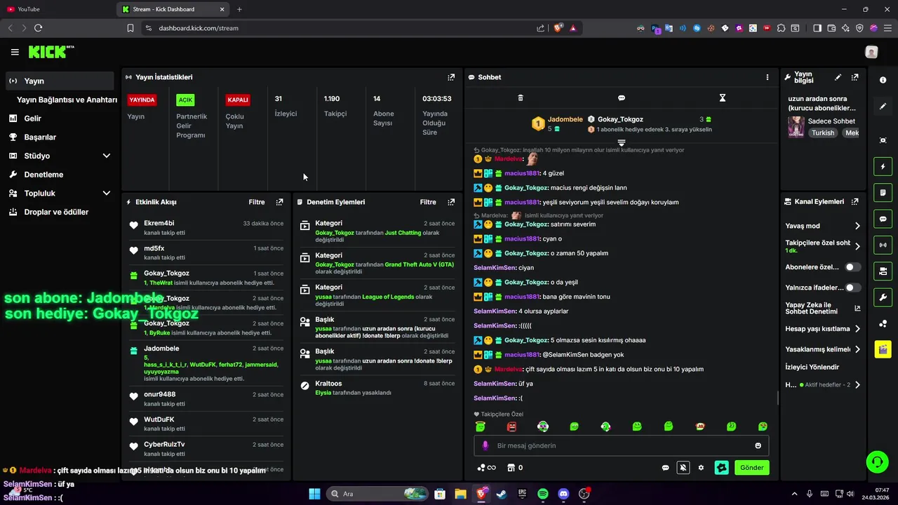898x505 pixels.
Task: Click the pencil icon in right sidebar
Action: 883,107
